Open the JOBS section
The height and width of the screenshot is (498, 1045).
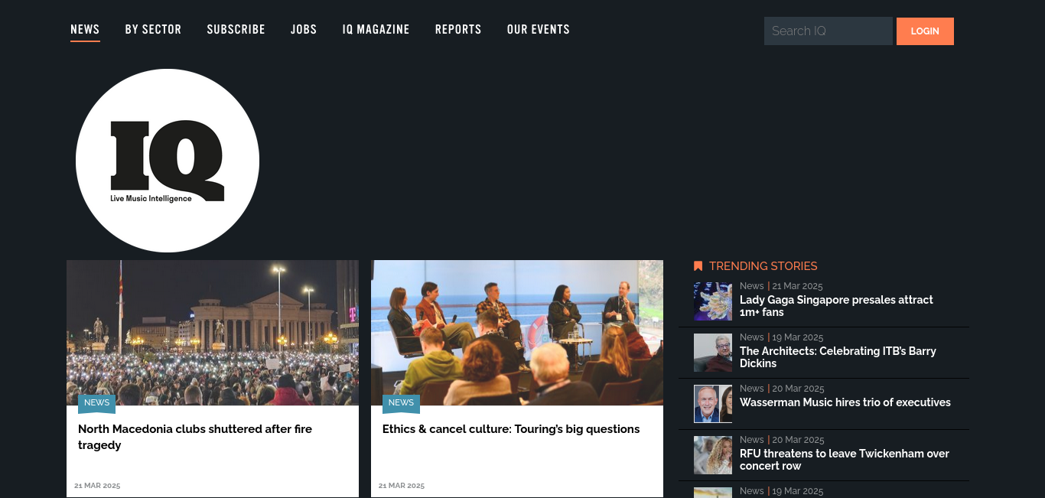click(304, 30)
